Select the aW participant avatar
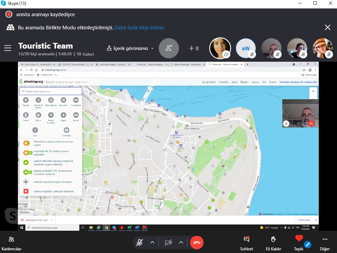The height and width of the screenshot is (253, 337). pyautogui.click(x=245, y=48)
